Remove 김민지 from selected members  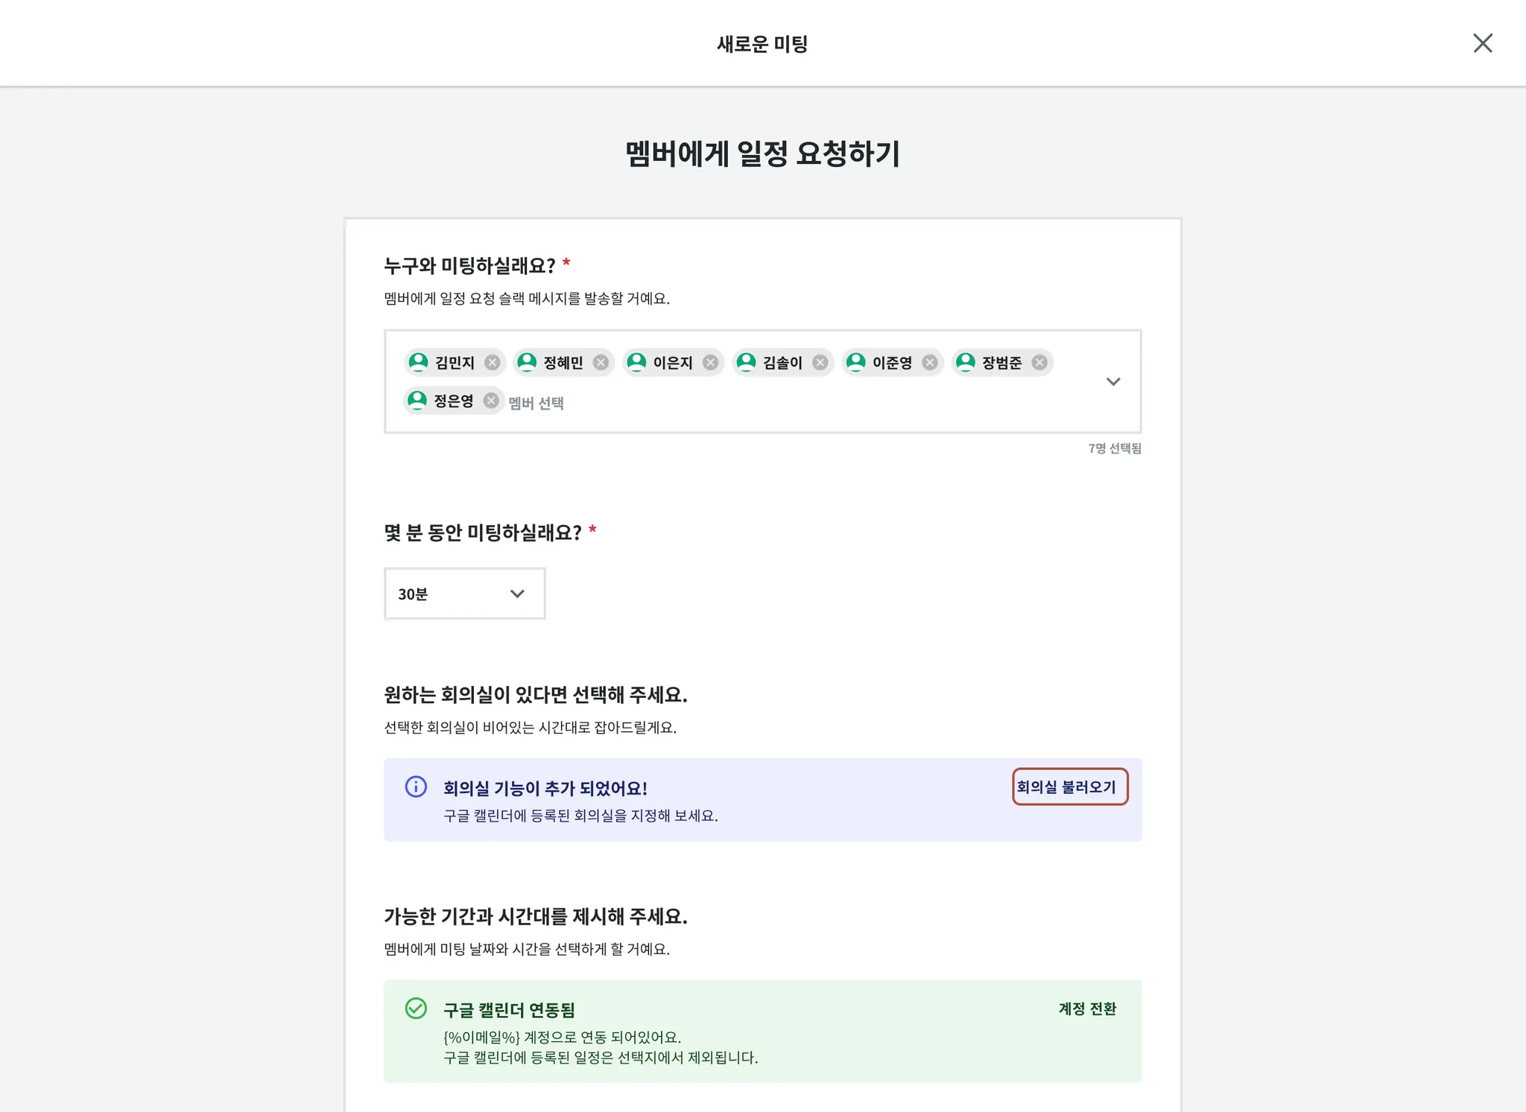492,363
